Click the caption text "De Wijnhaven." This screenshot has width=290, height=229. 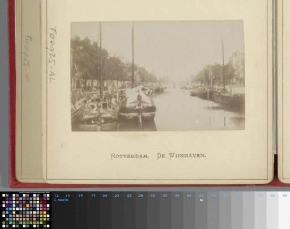pos(181,156)
